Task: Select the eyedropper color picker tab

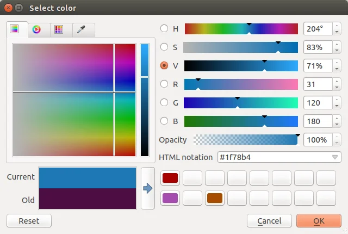Action: 81,29
